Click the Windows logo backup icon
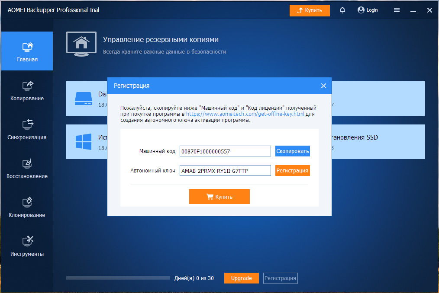This screenshot has height=293, width=439. click(84, 142)
